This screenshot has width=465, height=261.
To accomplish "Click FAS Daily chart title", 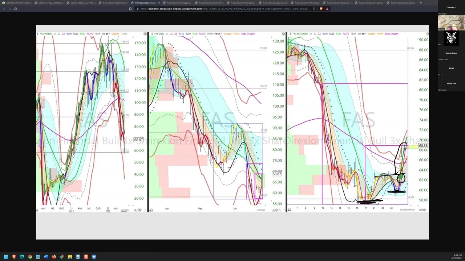I will pyautogui.click(x=159, y=34).
